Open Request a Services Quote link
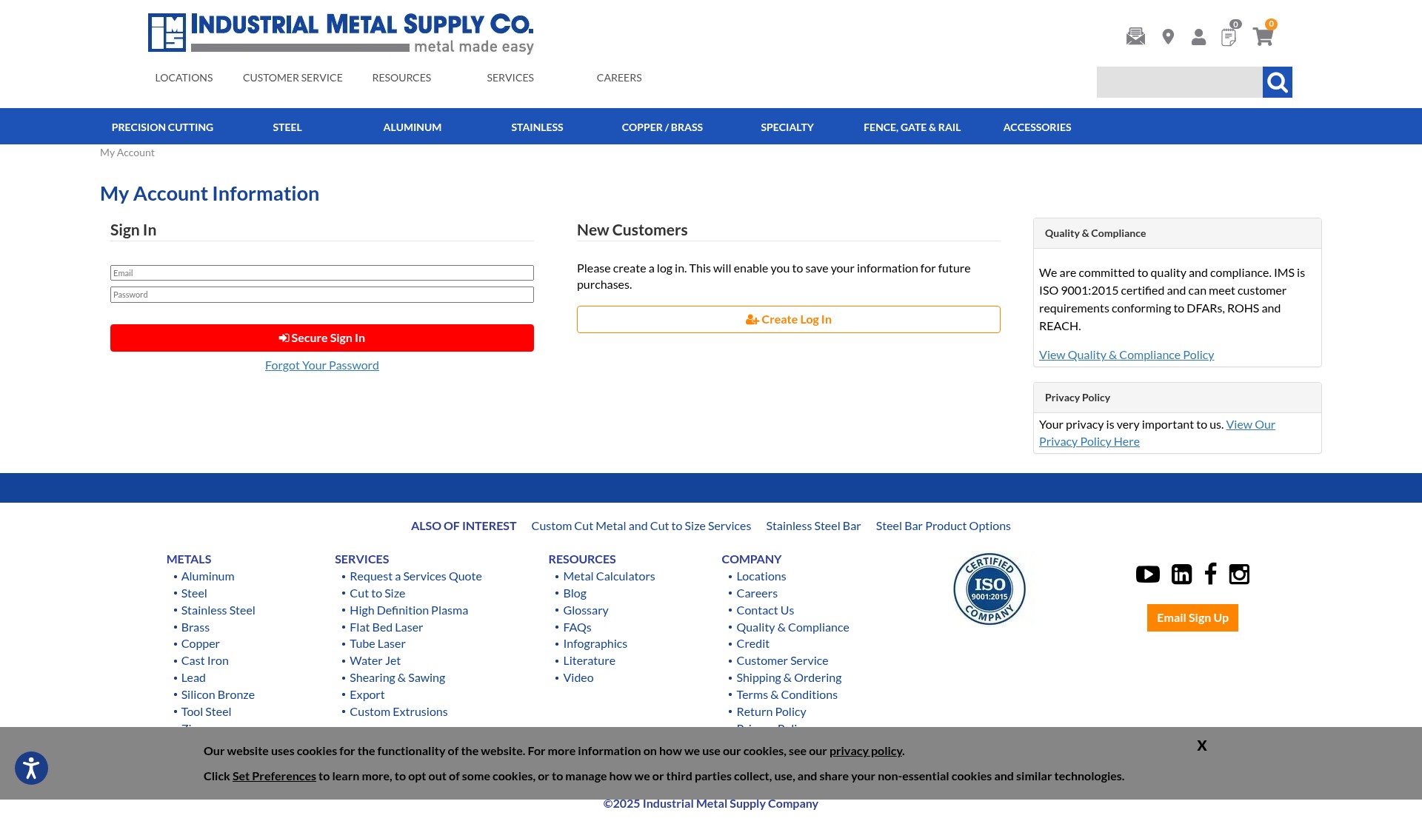The width and height of the screenshot is (1422, 824). pyautogui.click(x=415, y=577)
